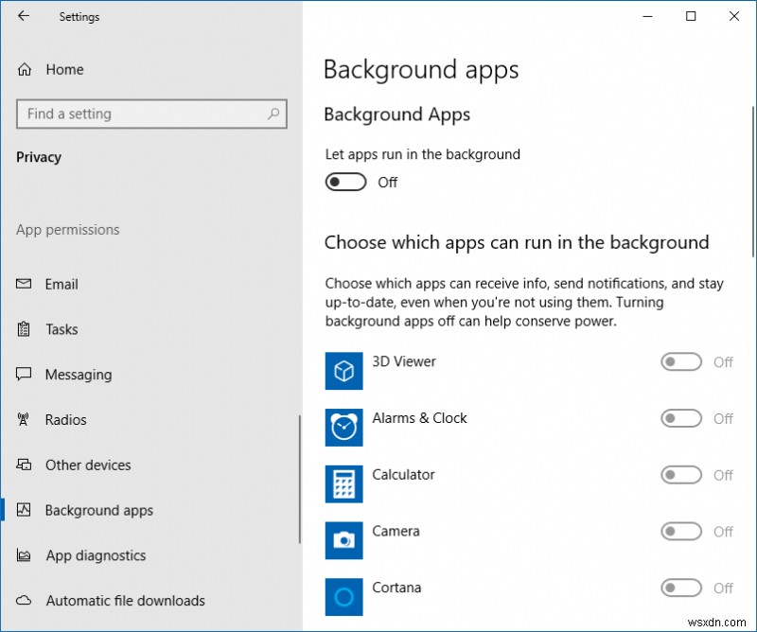Viewport: 757px width, 632px height.
Task: Go back using the arrow button
Action: pyautogui.click(x=21, y=16)
